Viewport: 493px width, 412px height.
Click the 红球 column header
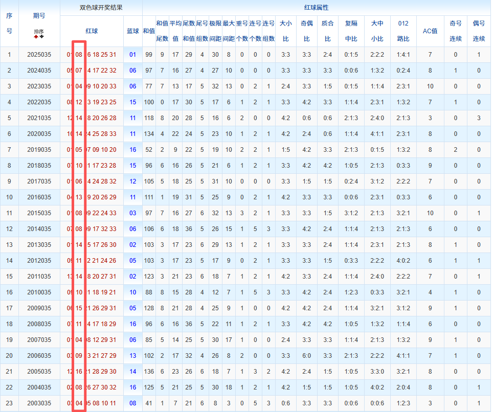(x=92, y=31)
